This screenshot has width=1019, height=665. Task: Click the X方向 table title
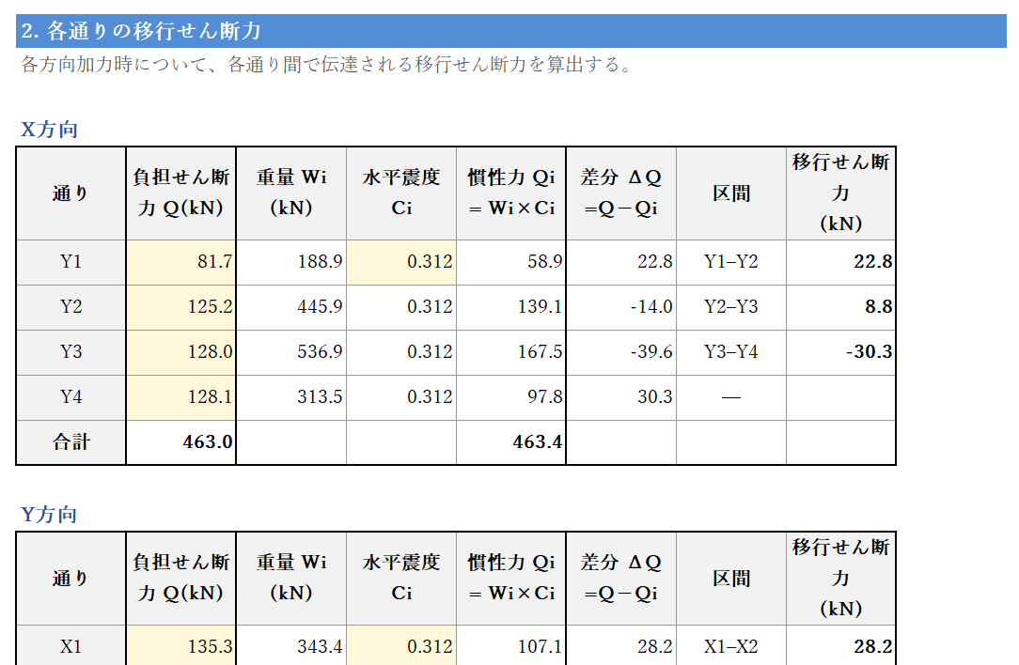[x=50, y=130]
